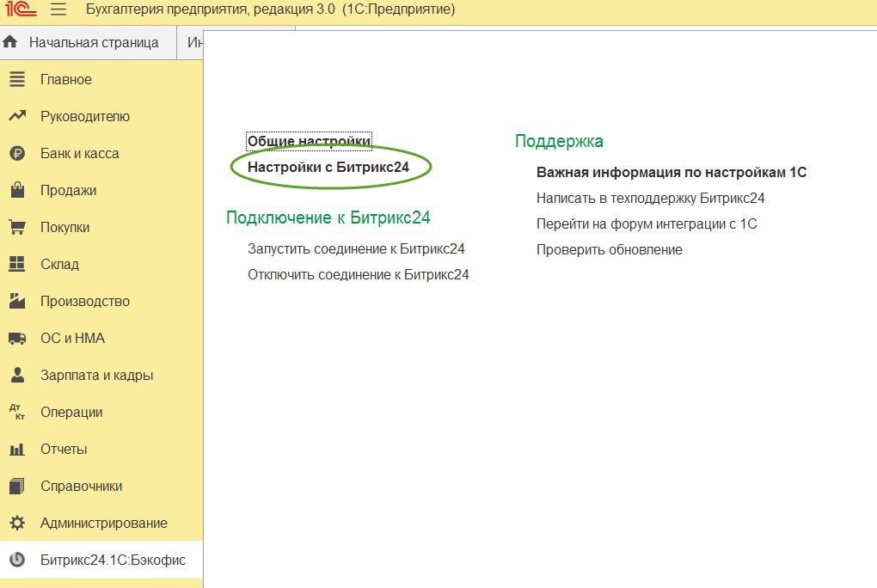Click the Главное section icon

click(17, 79)
